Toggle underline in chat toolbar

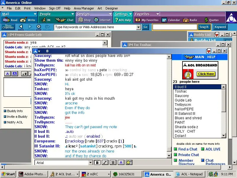point(113,163)
